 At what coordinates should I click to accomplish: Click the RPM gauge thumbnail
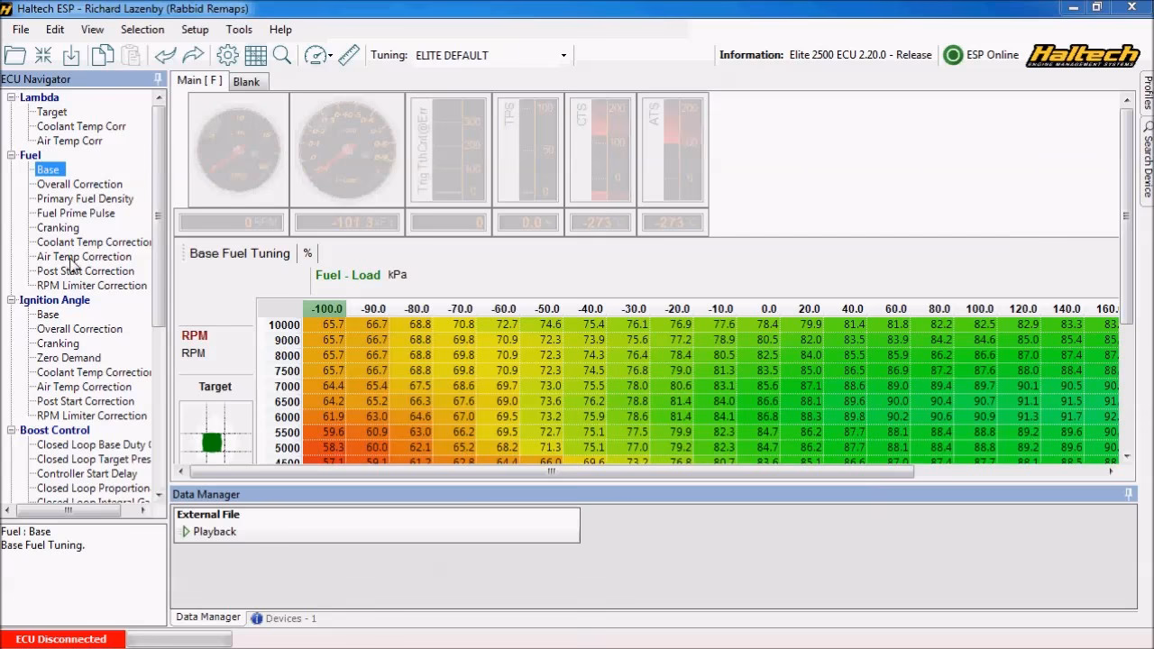[238, 150]
